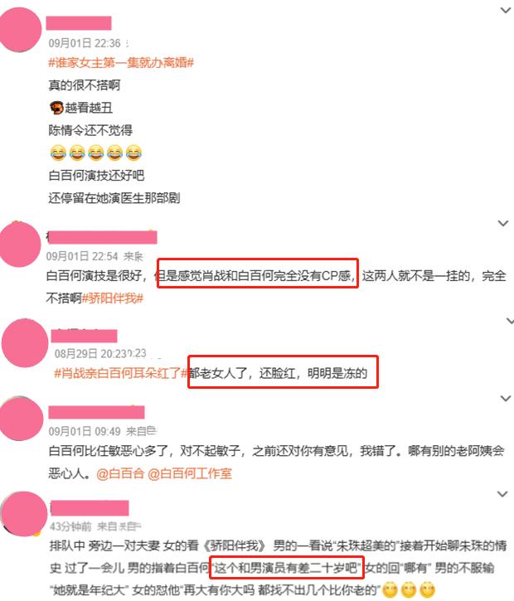Click the last smiling emoji in bottom post
Viewport: 514px width, 601px height.
(x=428, y=589)
